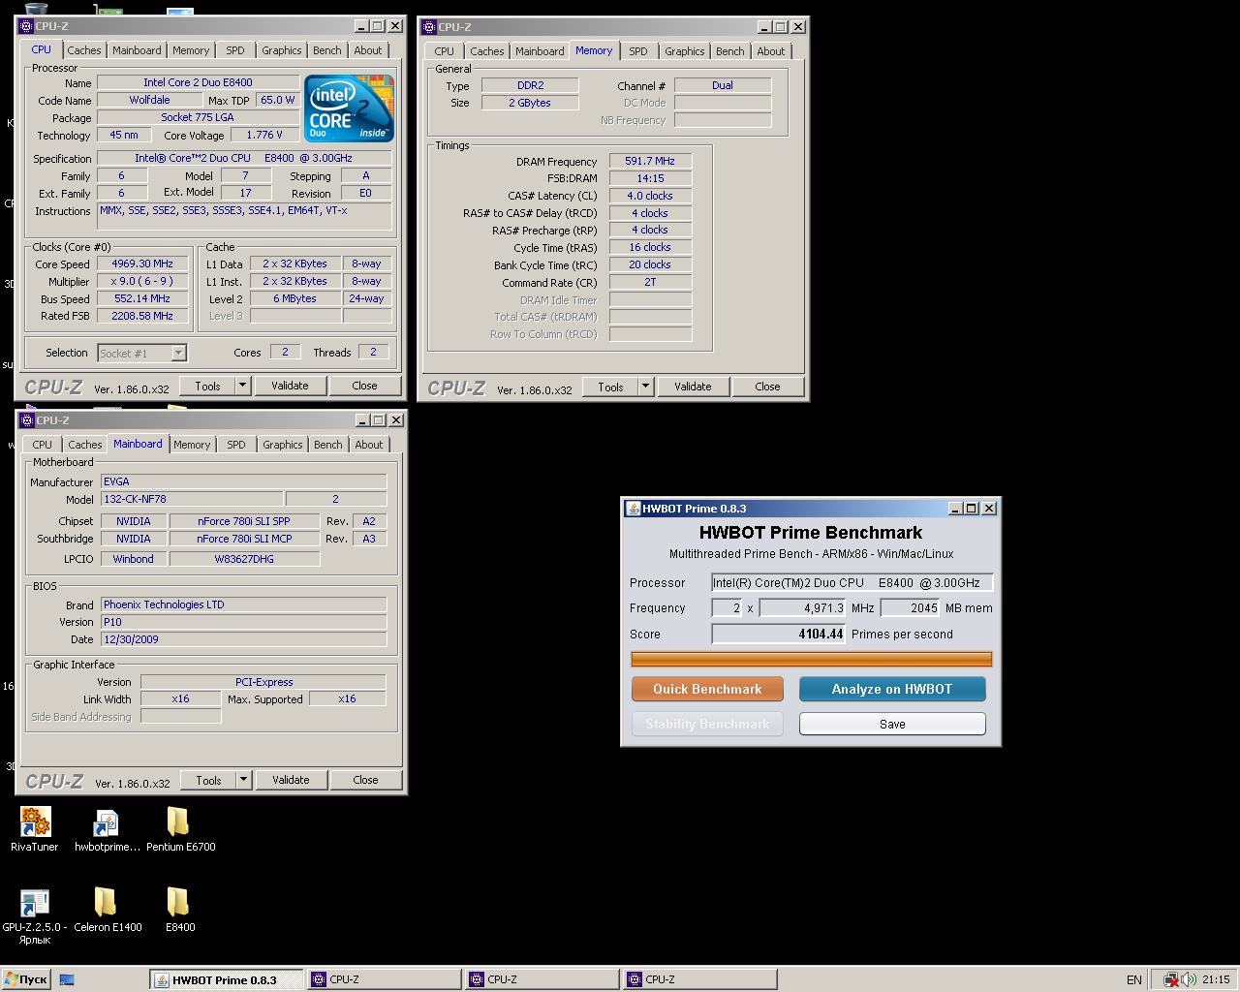The height and width of the screenshot is (992, 1240).
Task: Open Bench tab in CPU window
Action: (x=327, y=50)
